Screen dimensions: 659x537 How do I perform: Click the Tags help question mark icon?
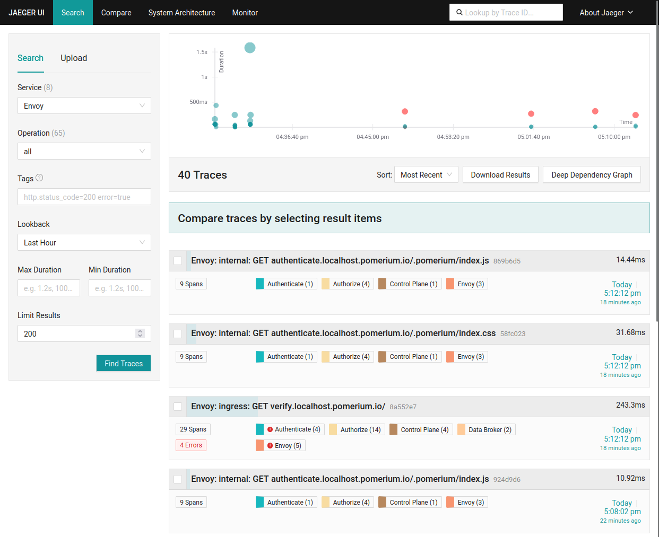pos(39,178)
